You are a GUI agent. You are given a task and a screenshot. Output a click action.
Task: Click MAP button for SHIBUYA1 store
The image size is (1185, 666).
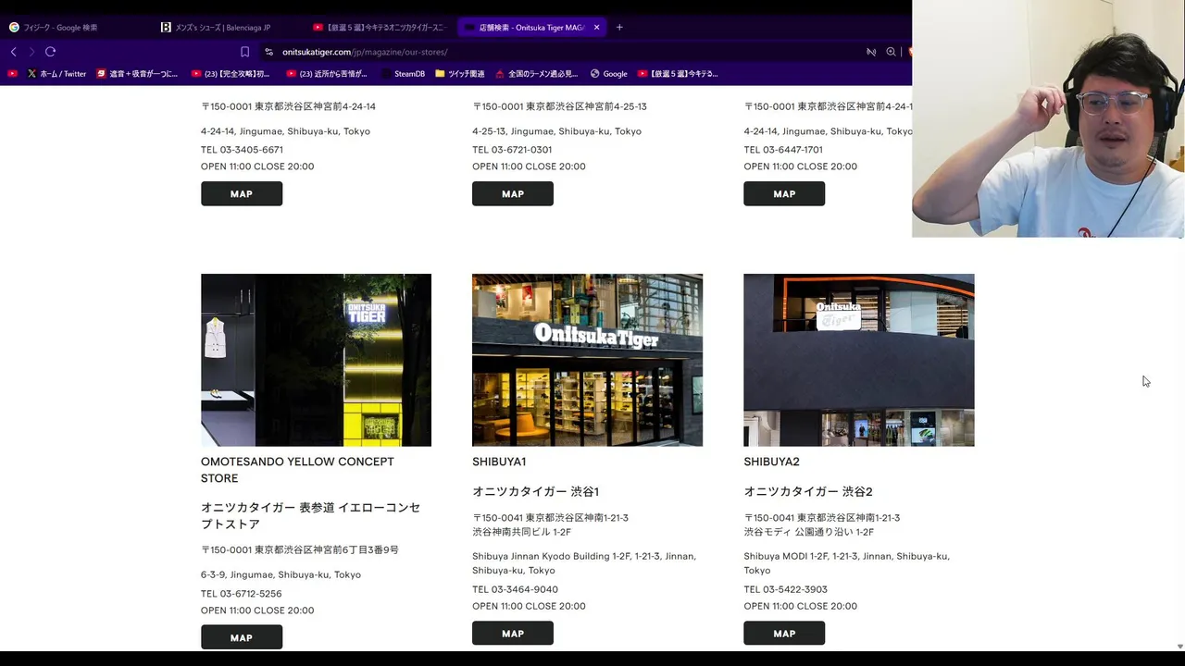[x=513, y=634]
